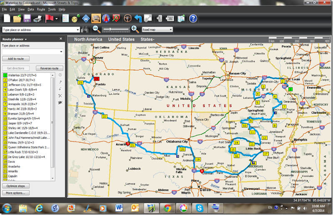
Task: Click the New blank document icon
Action: point(7,18)
